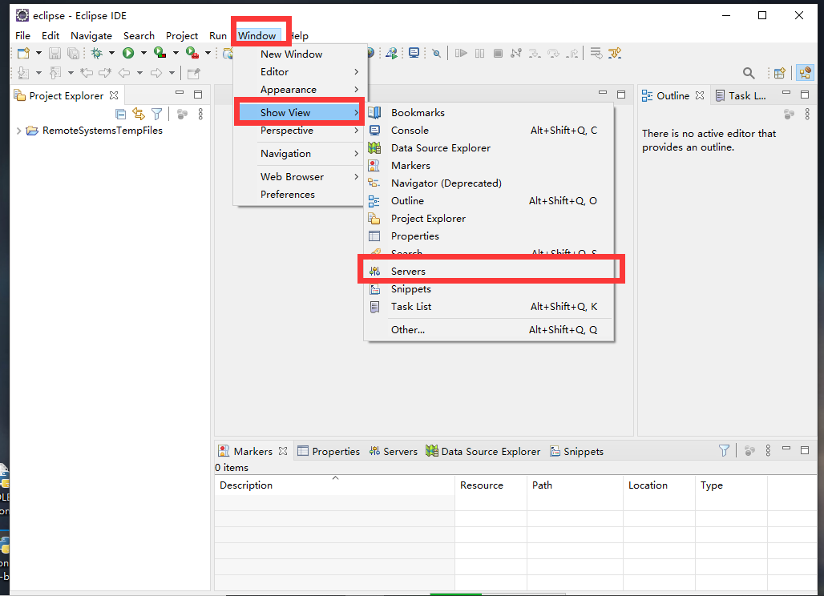Open the magnifier search icon
This screenshot has width=824, height=596.
pos(749,73)
